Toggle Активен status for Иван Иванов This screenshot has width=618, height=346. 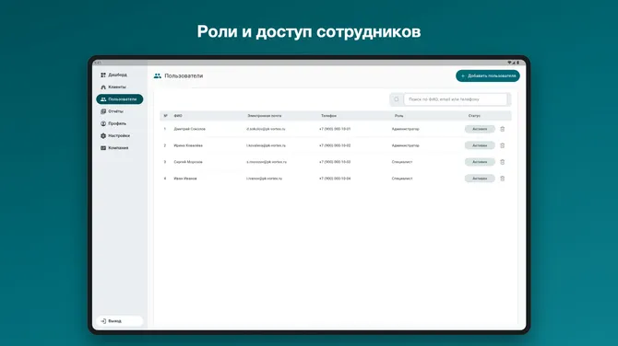point(480,179)
